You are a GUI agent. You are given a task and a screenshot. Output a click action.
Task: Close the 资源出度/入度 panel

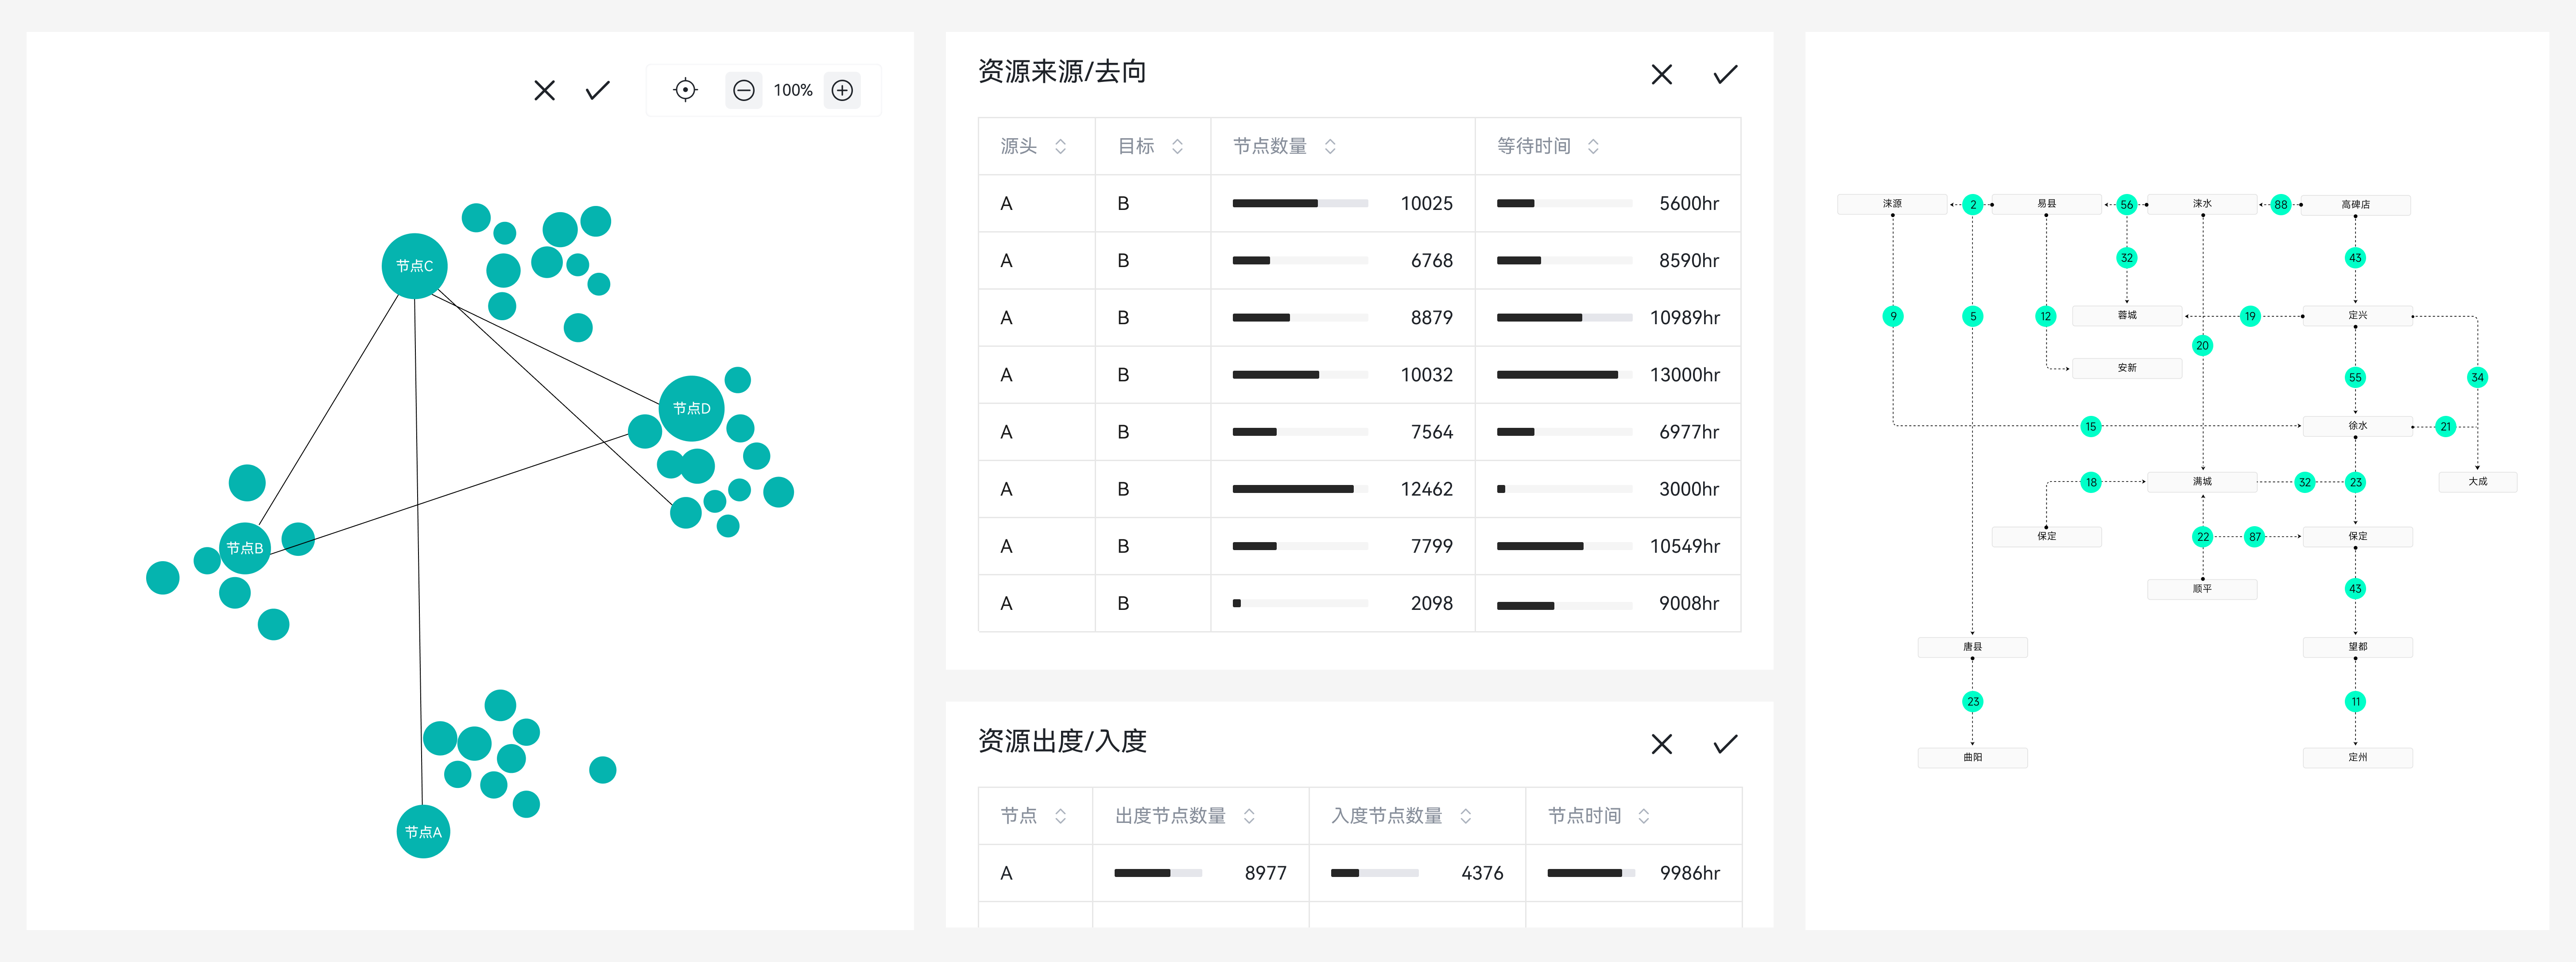[x=1661, y=744]
